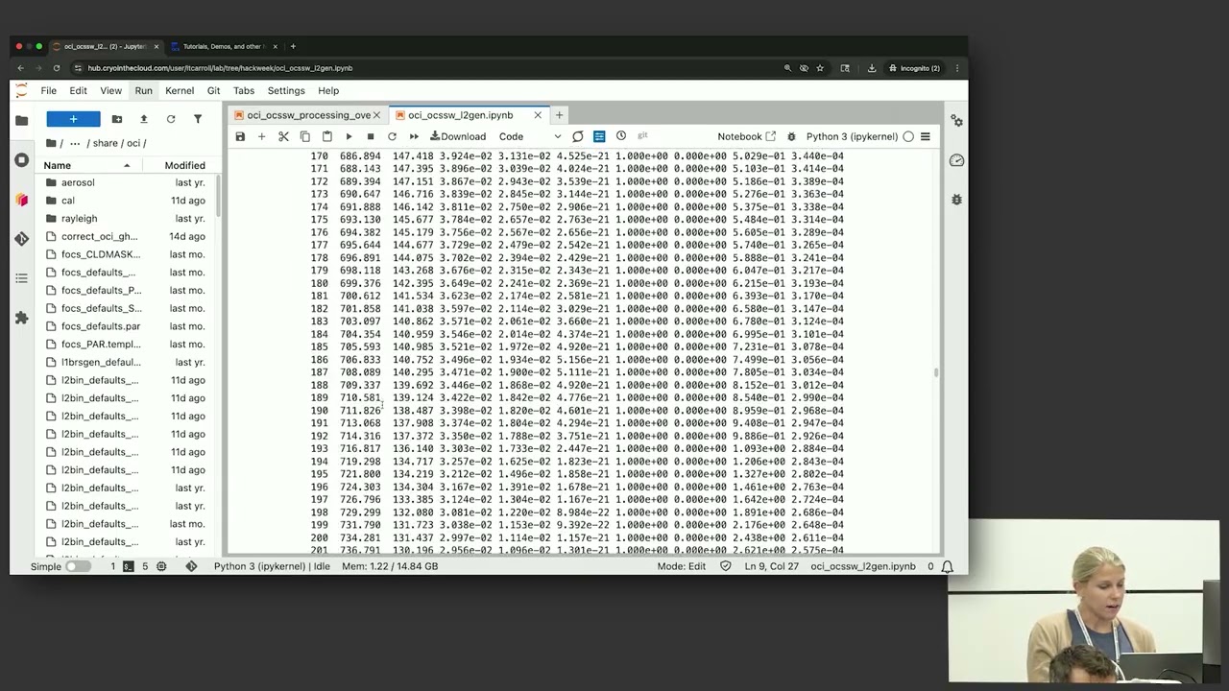This screenshot has width=1229, height=691.
Task: Open the Run menu
Action: [143, 90]
